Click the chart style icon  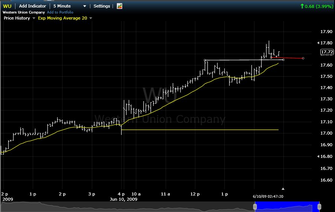[x=119, y=6]
